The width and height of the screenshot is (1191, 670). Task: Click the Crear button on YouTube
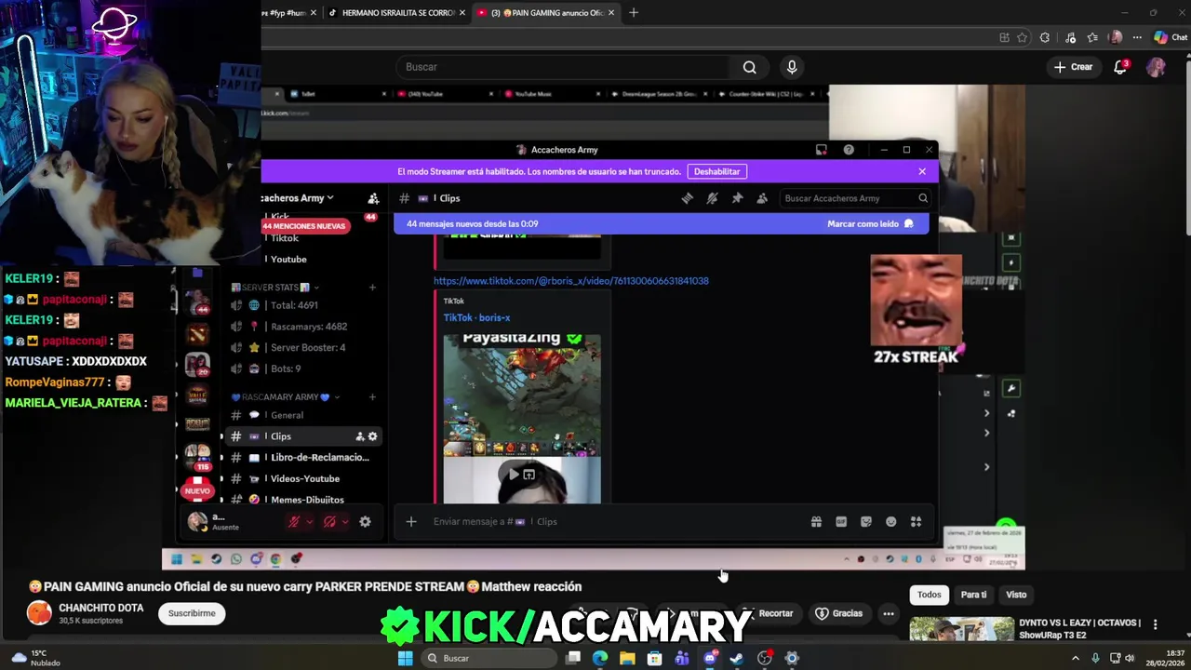1073,67
